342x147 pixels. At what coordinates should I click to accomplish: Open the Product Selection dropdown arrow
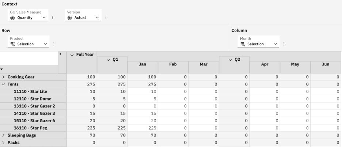tap(45, 44)
